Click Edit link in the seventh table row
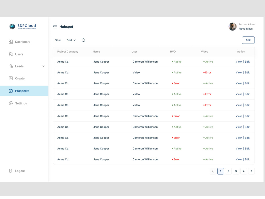265x199 pixels. click(x=247, y=127)
